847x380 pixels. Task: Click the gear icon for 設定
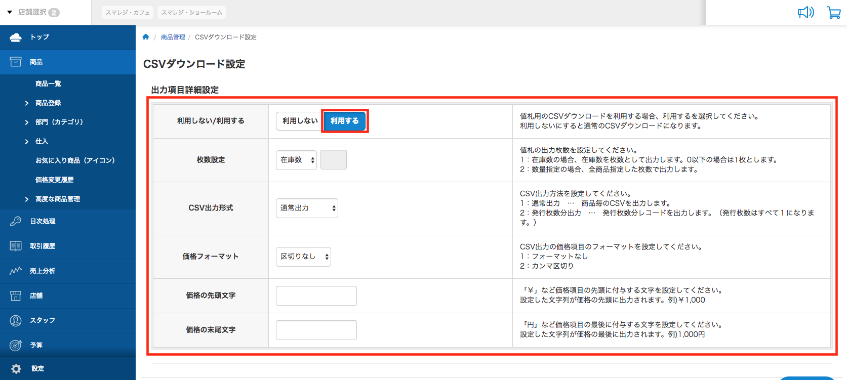pos(16,369)
